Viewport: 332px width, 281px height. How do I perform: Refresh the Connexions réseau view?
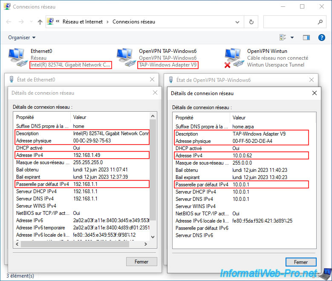[x=251, y=22]
